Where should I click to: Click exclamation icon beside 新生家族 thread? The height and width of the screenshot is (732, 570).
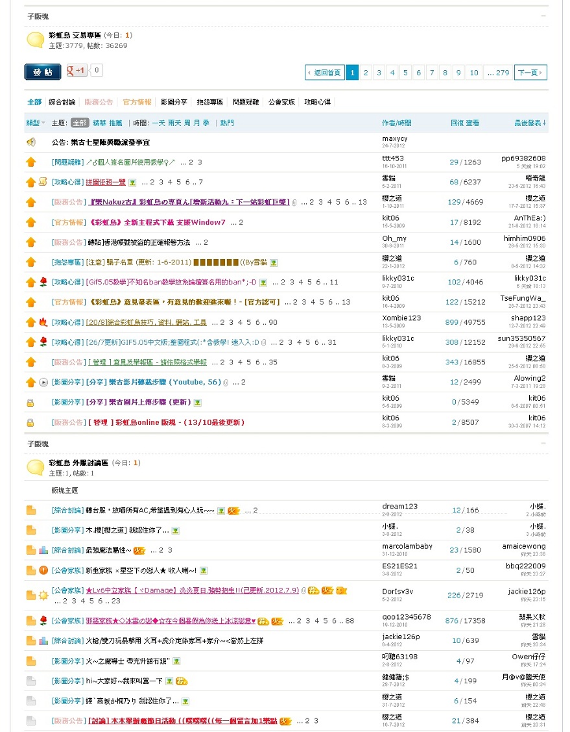(x=43, y=570)
